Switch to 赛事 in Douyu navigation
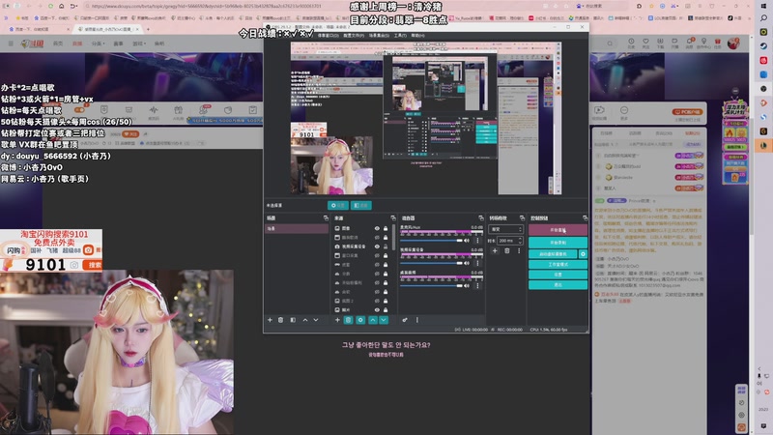Viewport: 773px width, 435px height. tap(118, 43)
